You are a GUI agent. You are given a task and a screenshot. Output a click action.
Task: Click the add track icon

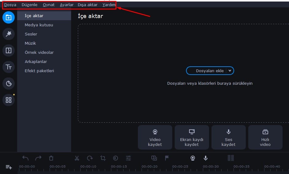[9, 167]
